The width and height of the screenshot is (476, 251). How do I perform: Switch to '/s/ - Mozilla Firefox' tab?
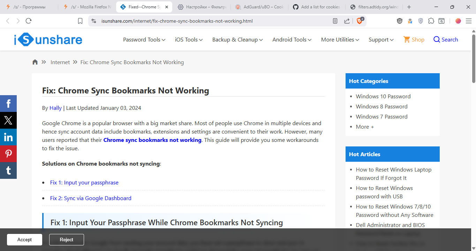[87, 7]
